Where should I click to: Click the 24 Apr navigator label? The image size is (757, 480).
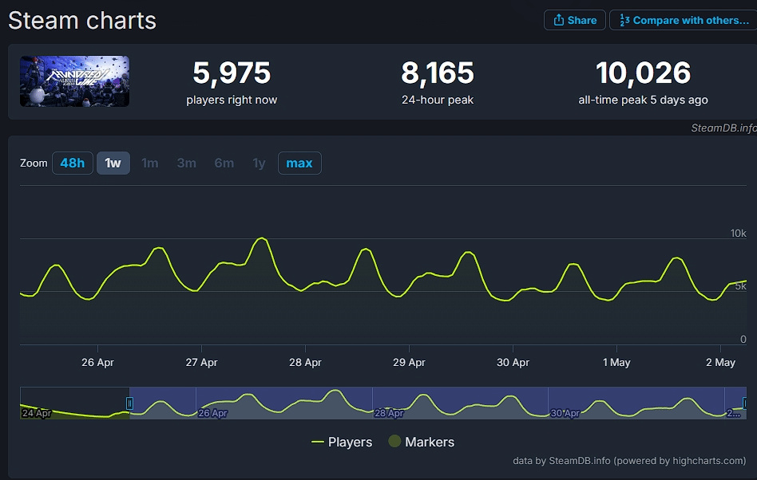[x=37, y=413]
